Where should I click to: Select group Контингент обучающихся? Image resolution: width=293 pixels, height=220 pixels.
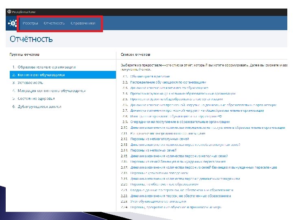(63, 75)
